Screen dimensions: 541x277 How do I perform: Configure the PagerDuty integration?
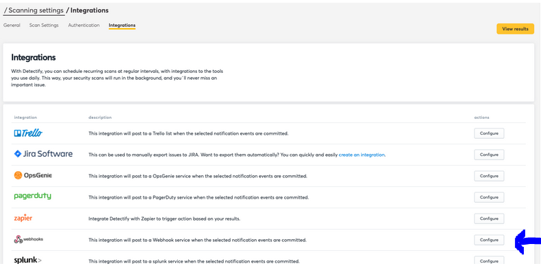(489, 197)
